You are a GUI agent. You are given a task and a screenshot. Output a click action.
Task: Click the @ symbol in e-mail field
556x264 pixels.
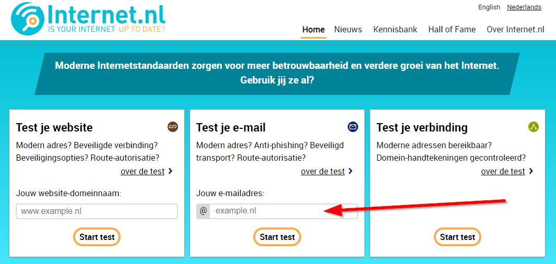(x=204, y=211)
